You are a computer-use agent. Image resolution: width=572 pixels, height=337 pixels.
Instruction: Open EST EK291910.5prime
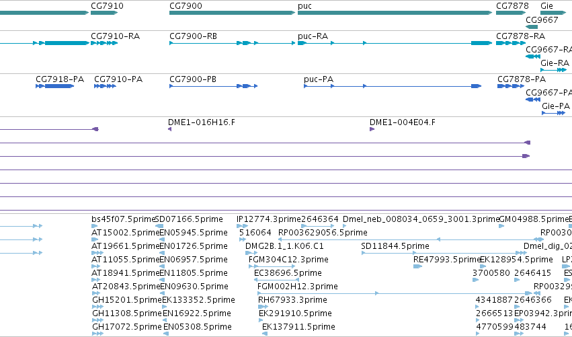coord(295,313)
